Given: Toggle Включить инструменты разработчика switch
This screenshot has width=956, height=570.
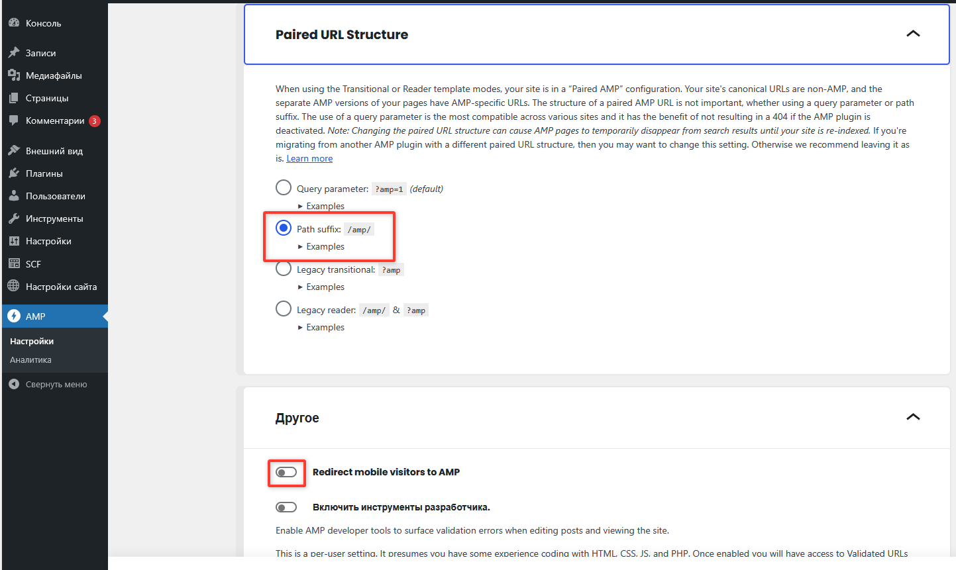Looking at the screenshot, I should point(286,507).
